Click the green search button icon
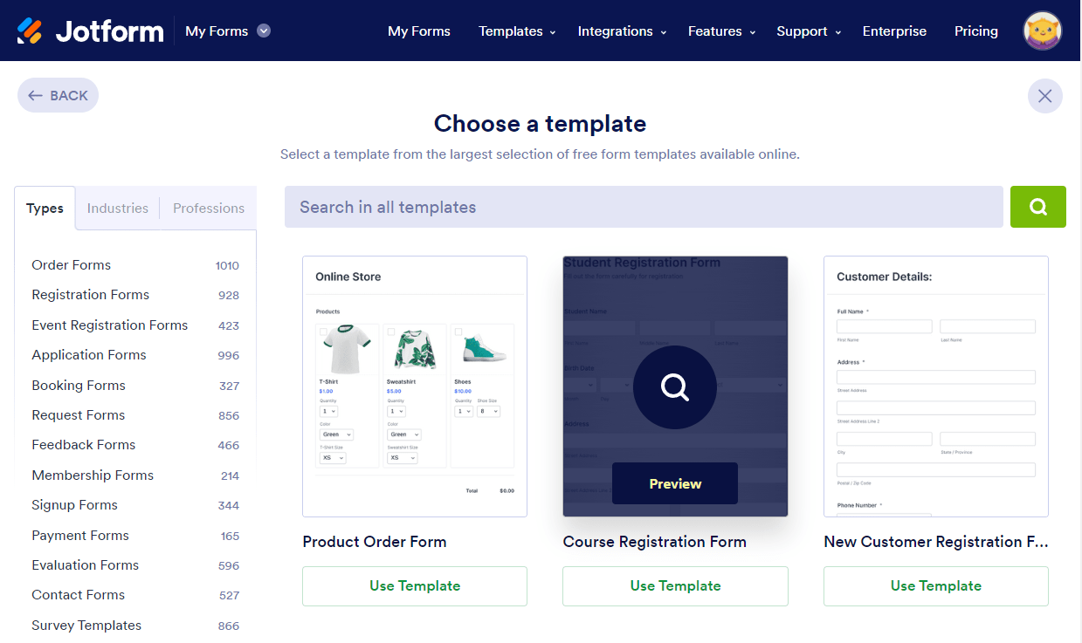Screen dimensions: 1082x643 (1038, 207)
